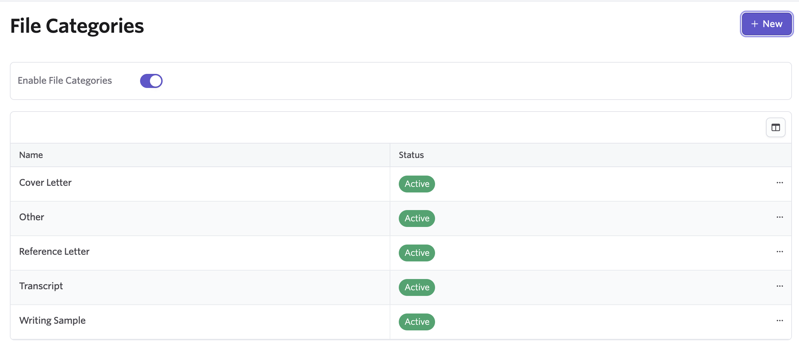
Task: Open the column layout settings icon
Action: pyautogui.click(x=775, y=127)
